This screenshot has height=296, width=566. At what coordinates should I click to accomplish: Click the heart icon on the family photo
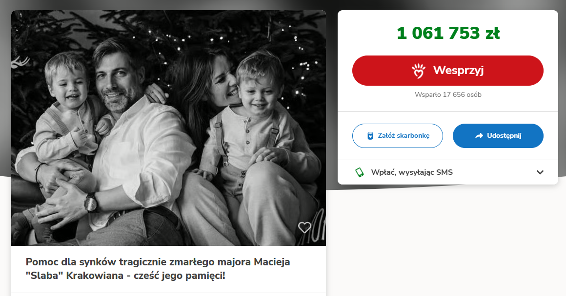point(304,227)
